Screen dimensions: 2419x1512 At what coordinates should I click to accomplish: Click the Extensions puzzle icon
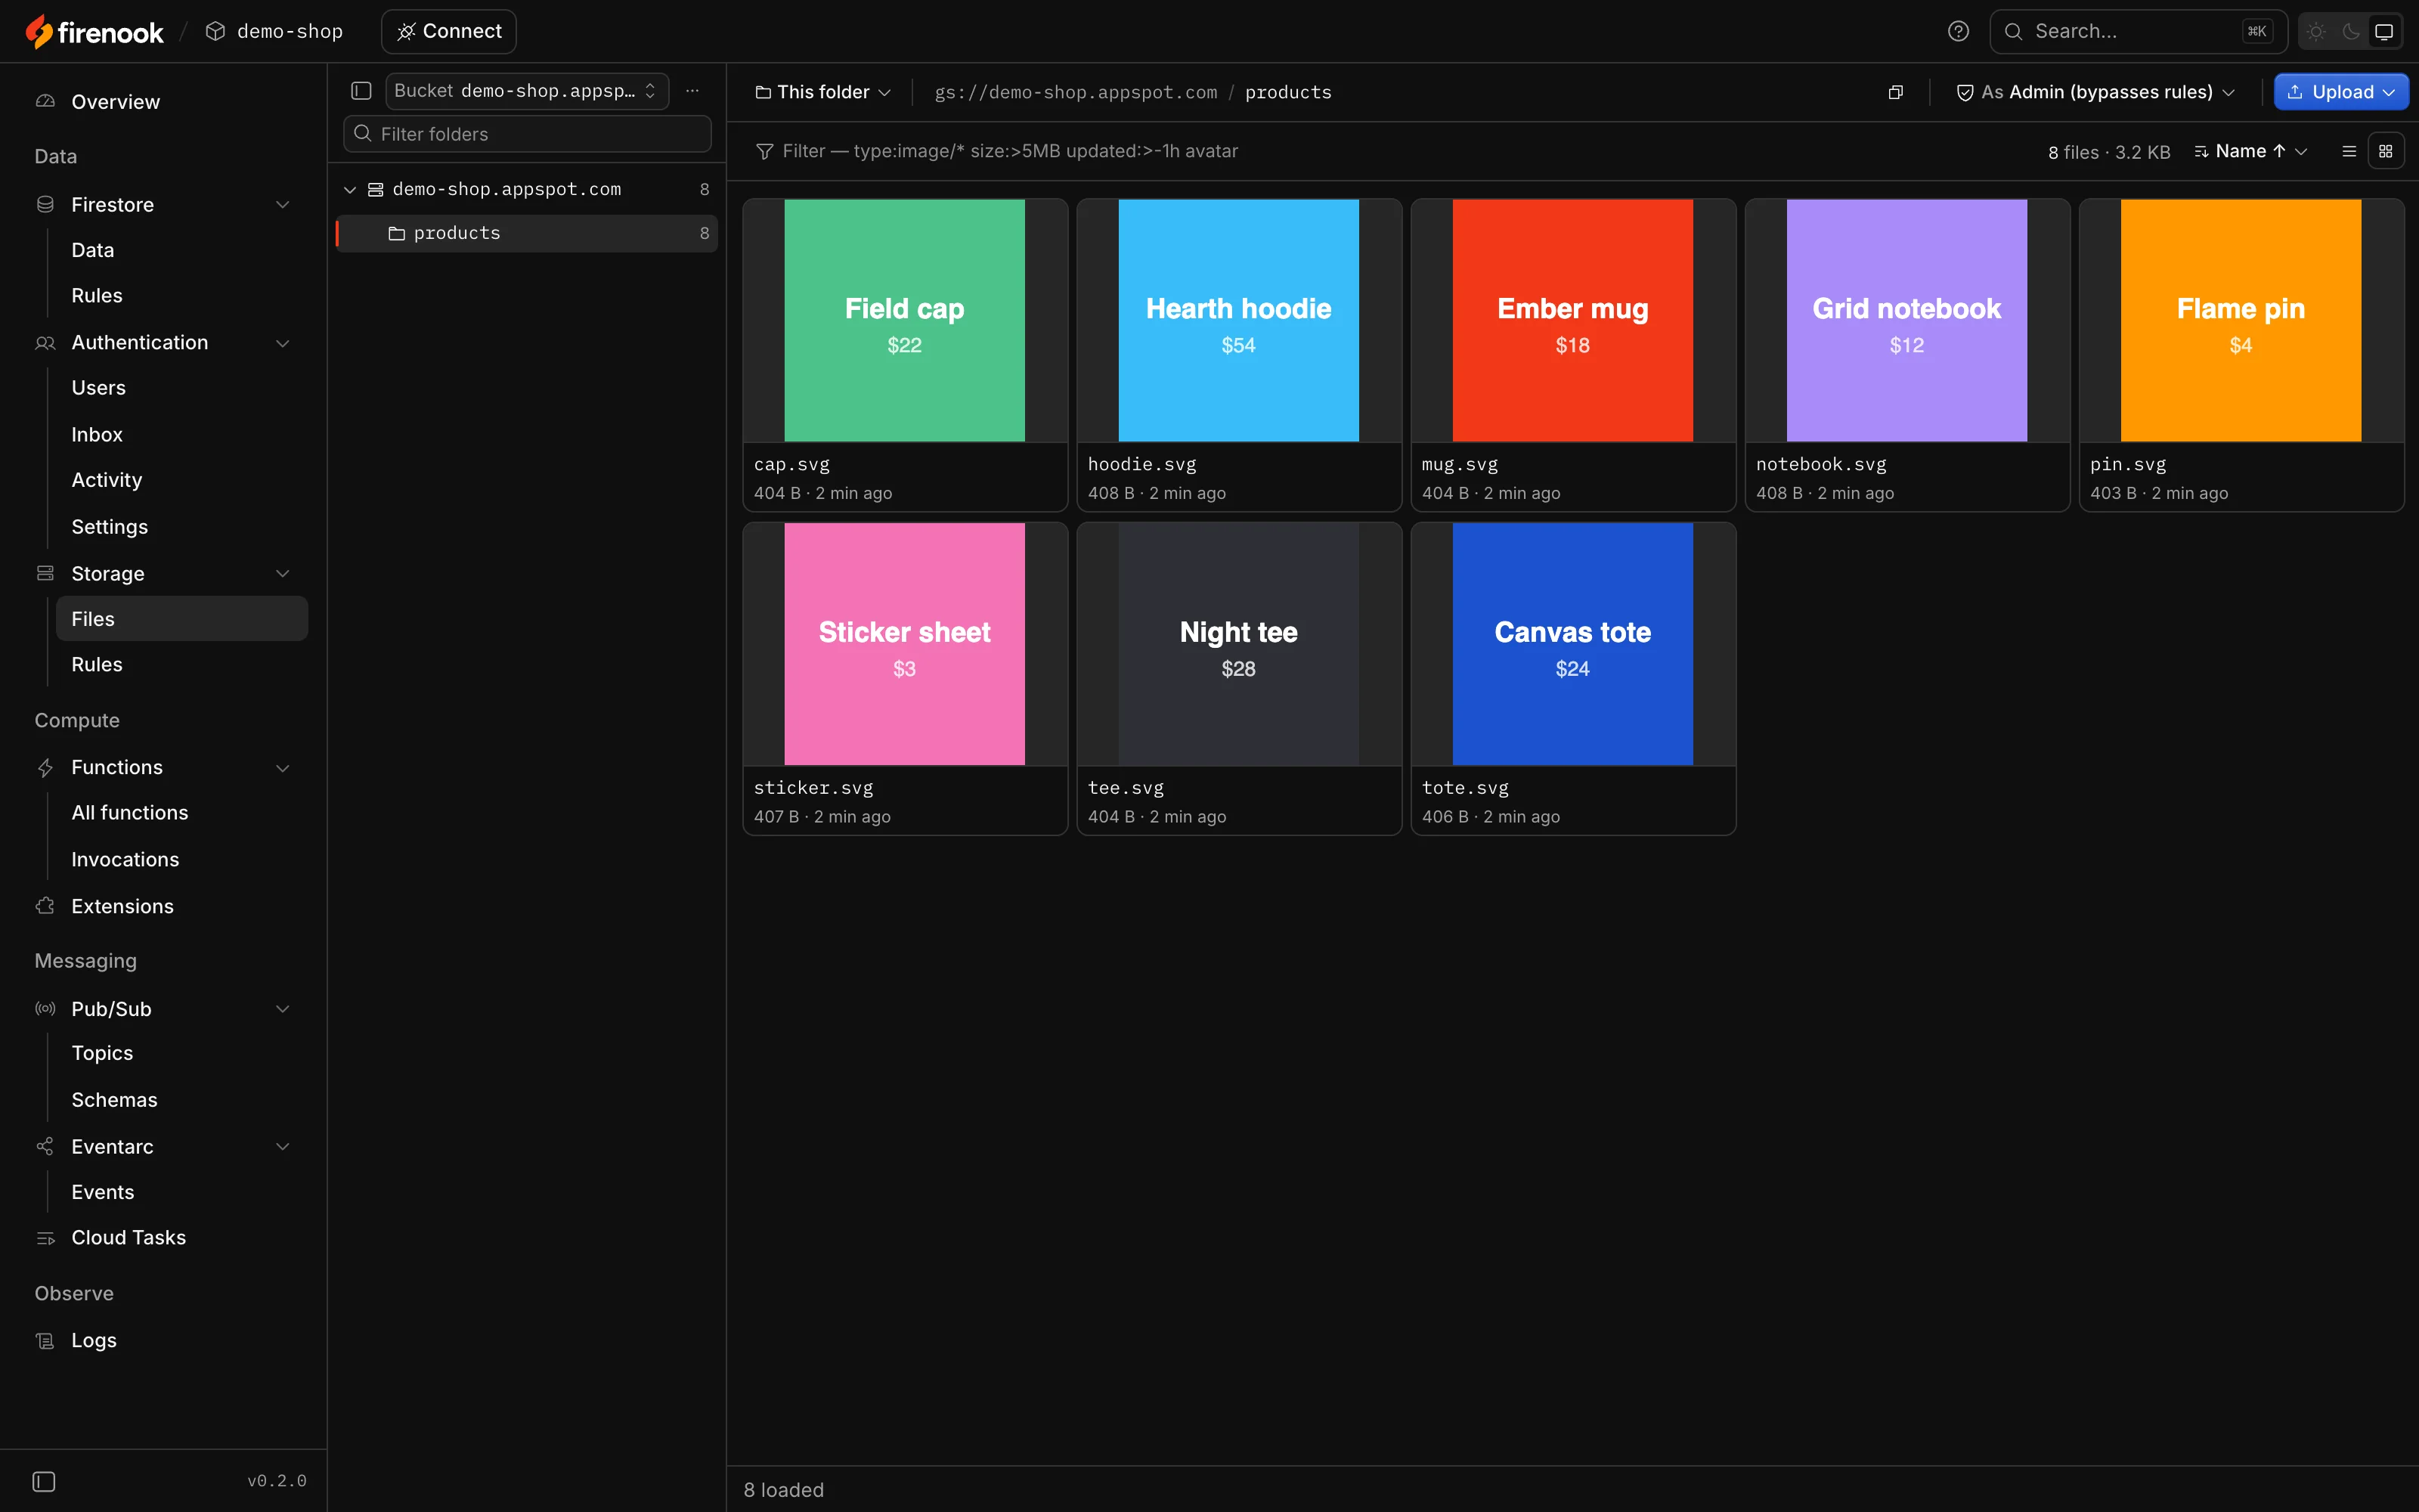point(45,905)
